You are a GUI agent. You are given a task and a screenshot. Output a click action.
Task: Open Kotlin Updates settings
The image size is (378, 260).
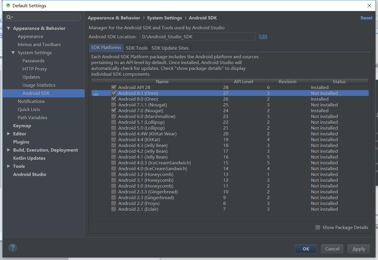point(29,158)
